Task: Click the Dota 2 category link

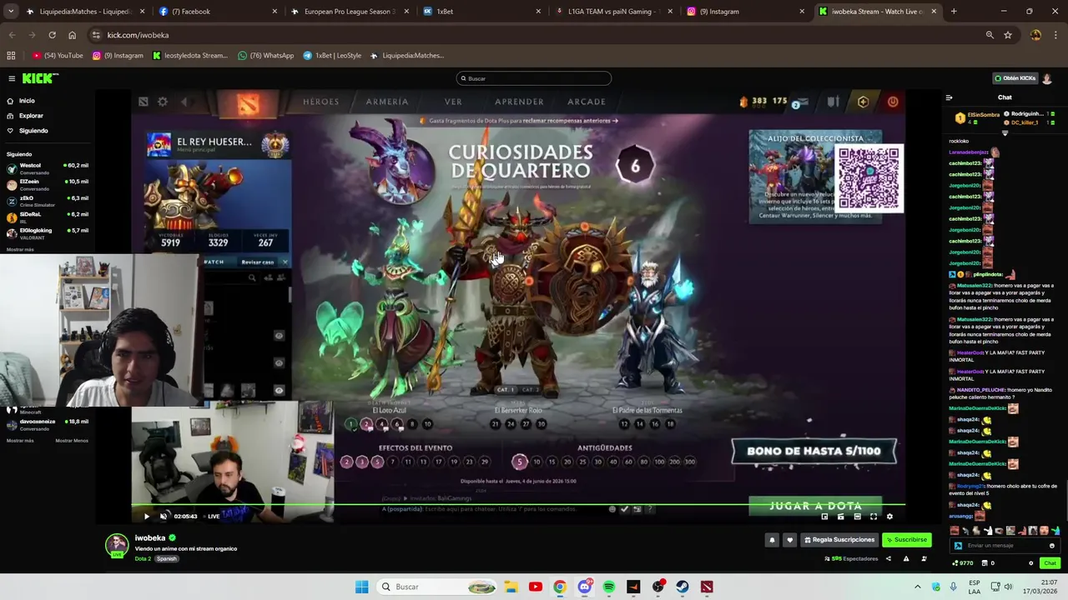Action: [x=143, y=559]
